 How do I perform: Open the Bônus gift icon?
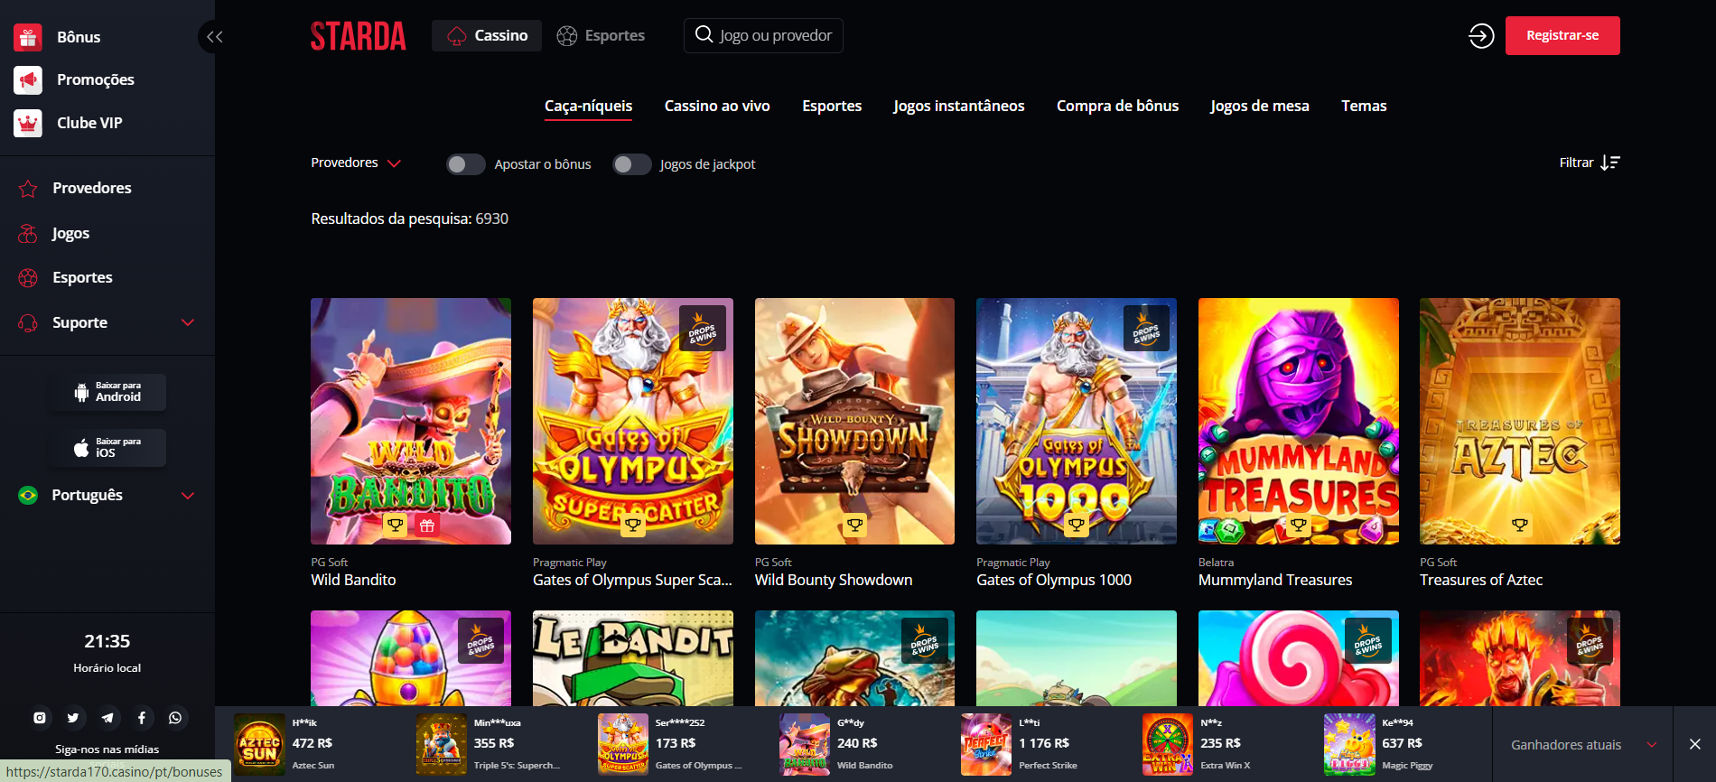tap(28, 37)
